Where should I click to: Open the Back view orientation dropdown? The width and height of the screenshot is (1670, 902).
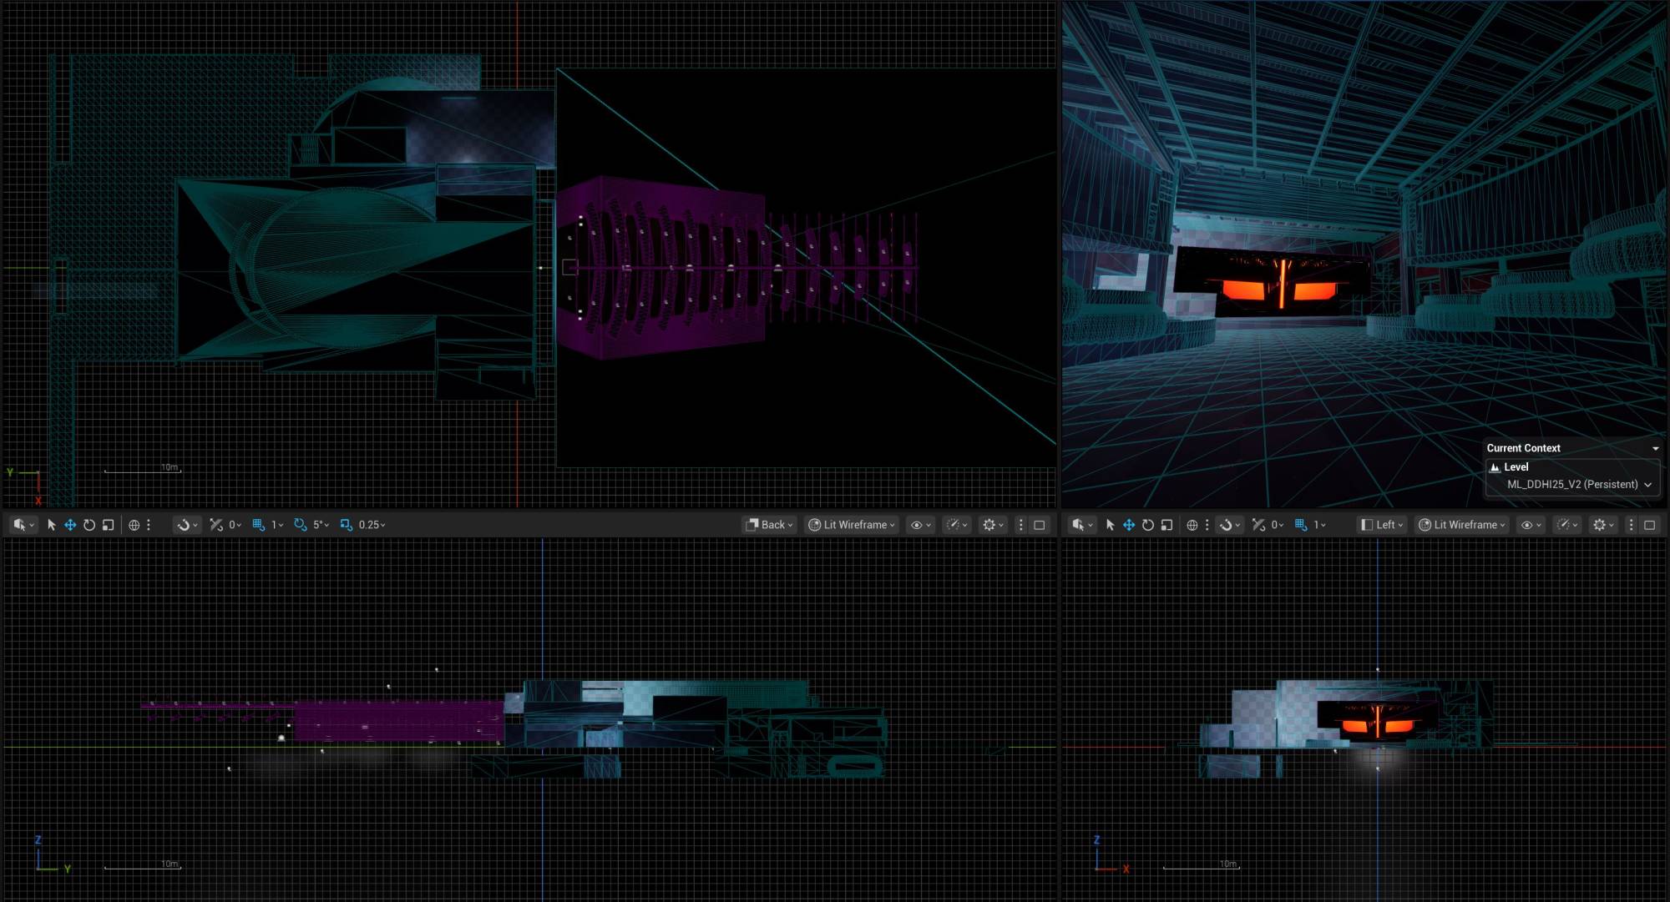click(x=769, y=525)
